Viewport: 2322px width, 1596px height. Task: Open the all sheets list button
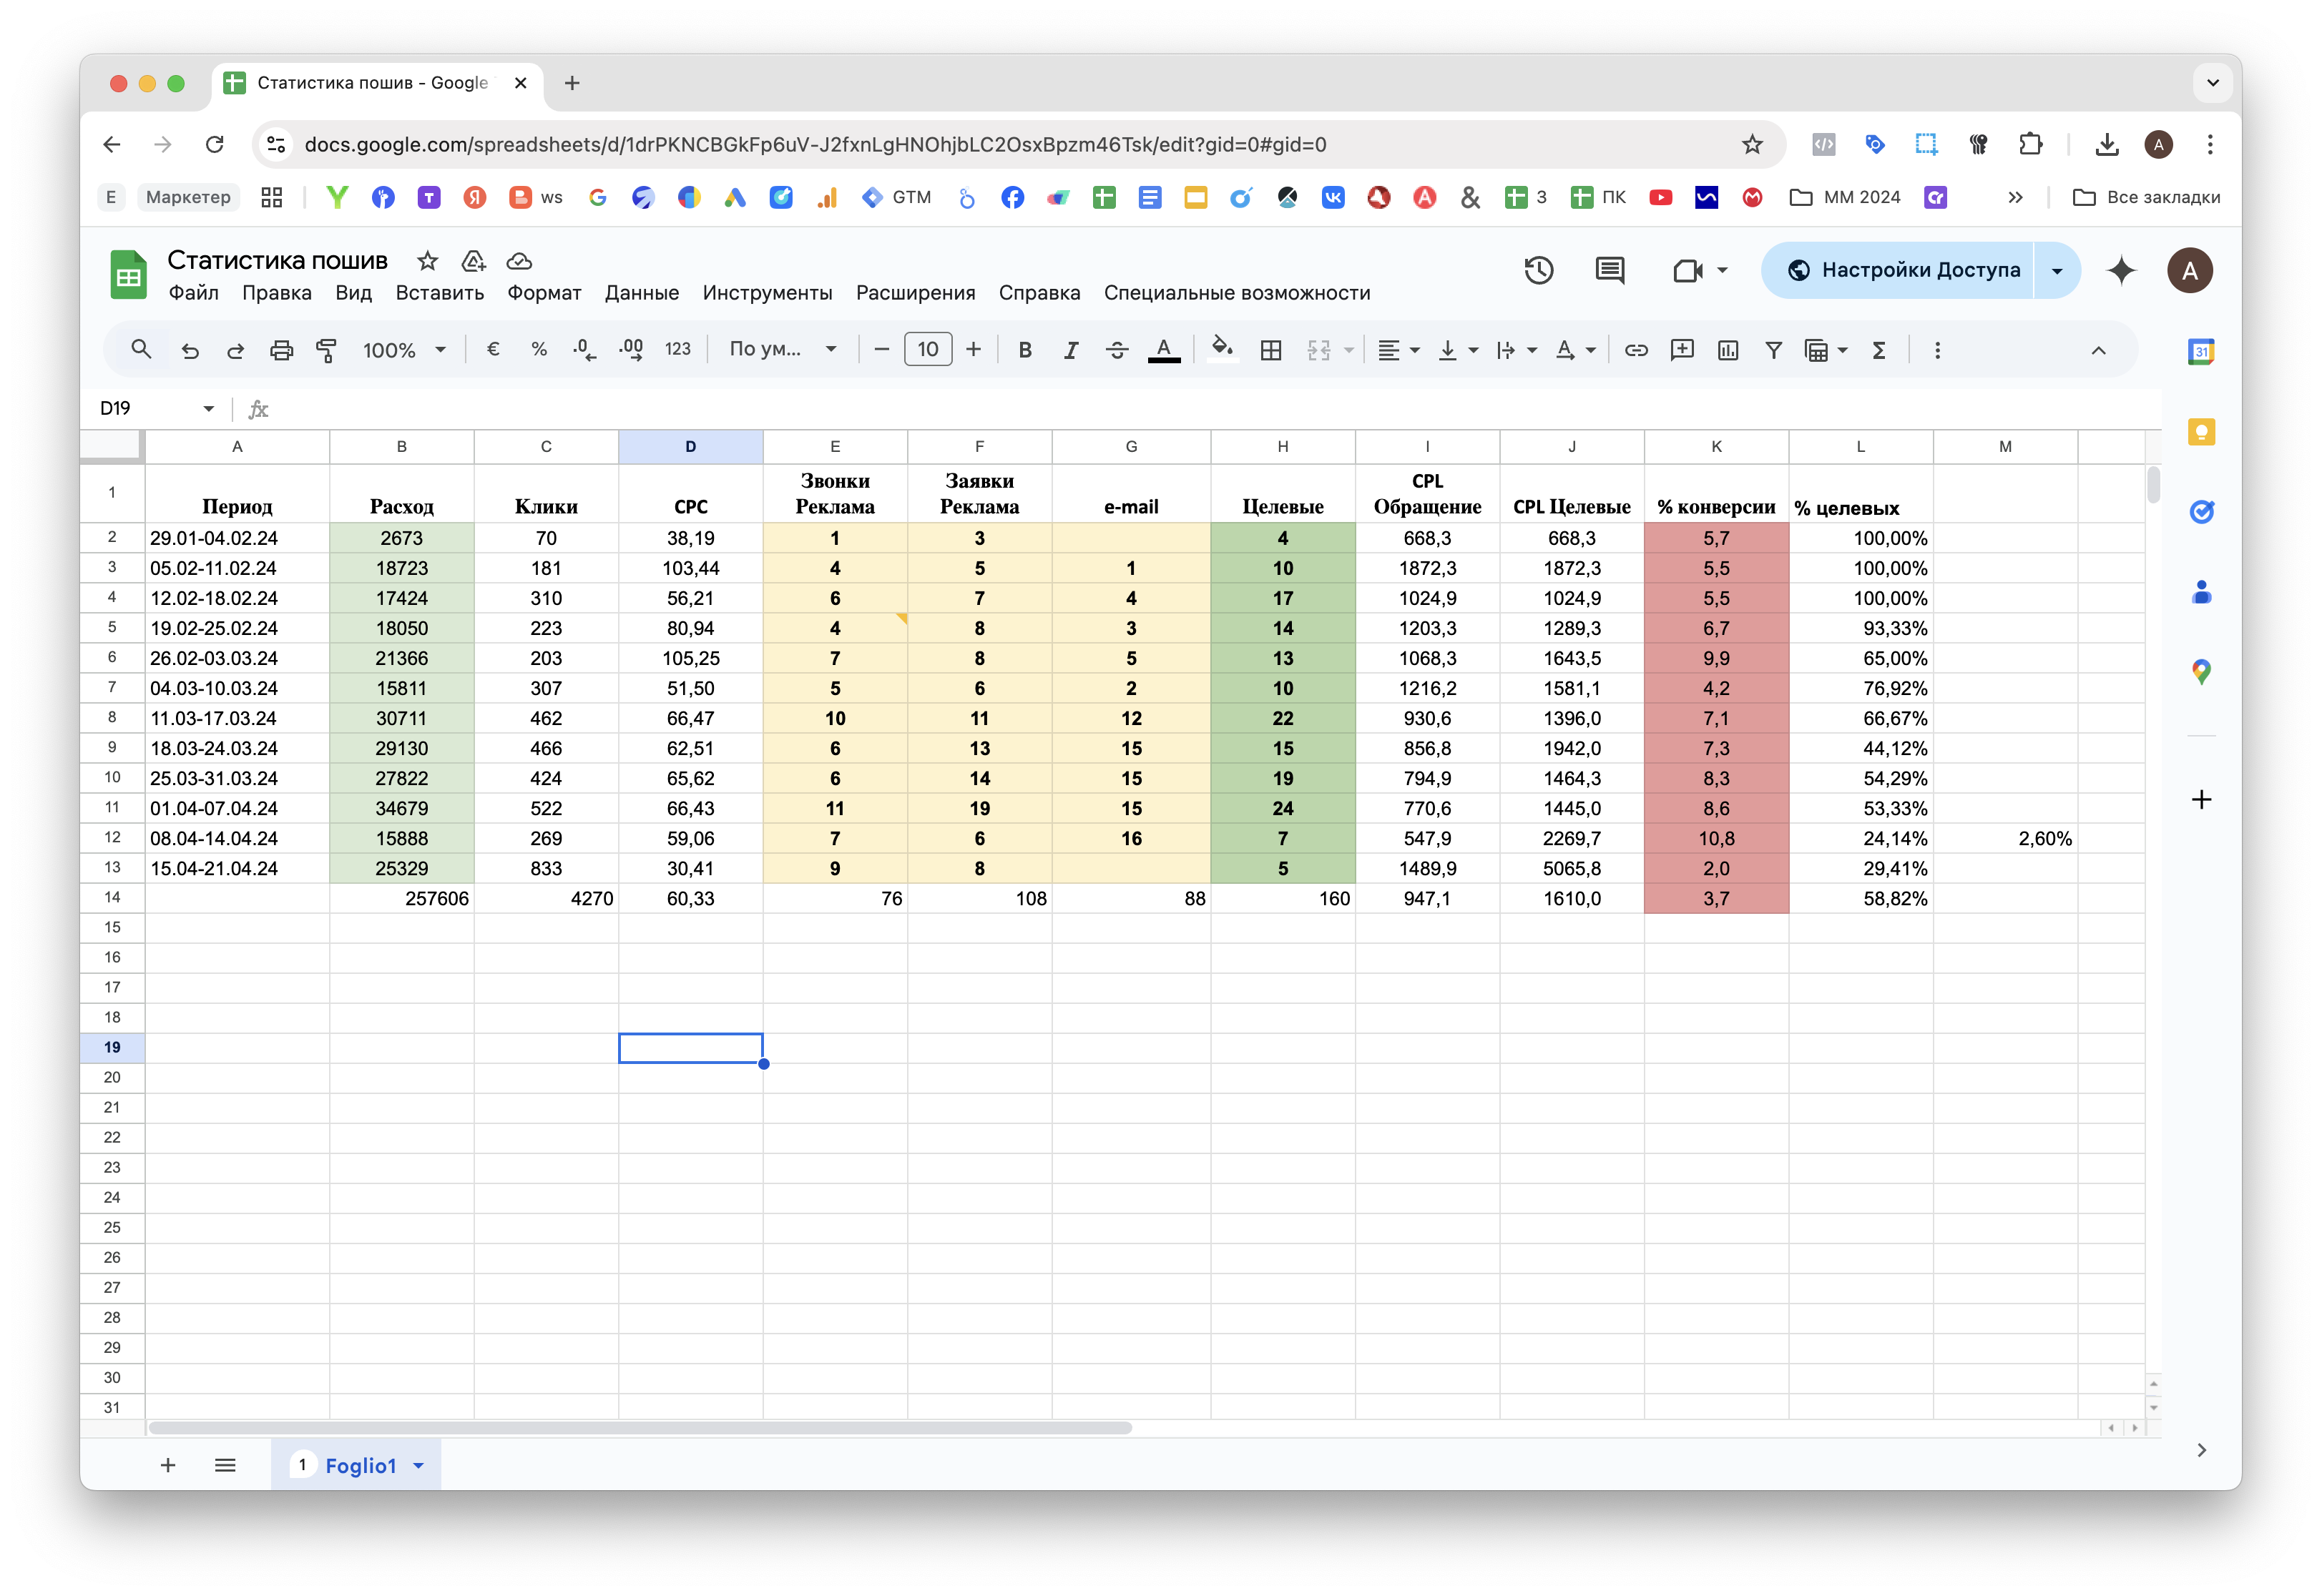tap(225, 1466)
